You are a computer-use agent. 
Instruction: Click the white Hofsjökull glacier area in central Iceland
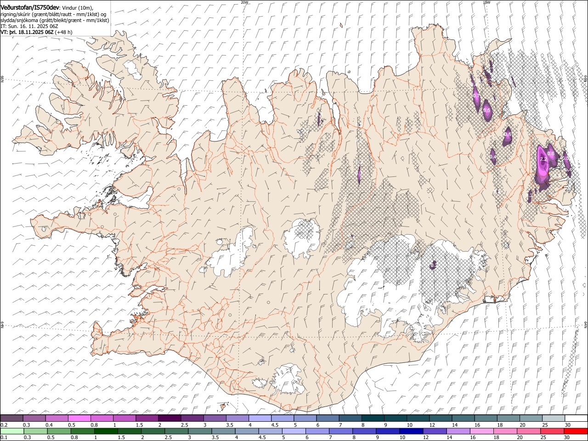click(x=301, y=238)
